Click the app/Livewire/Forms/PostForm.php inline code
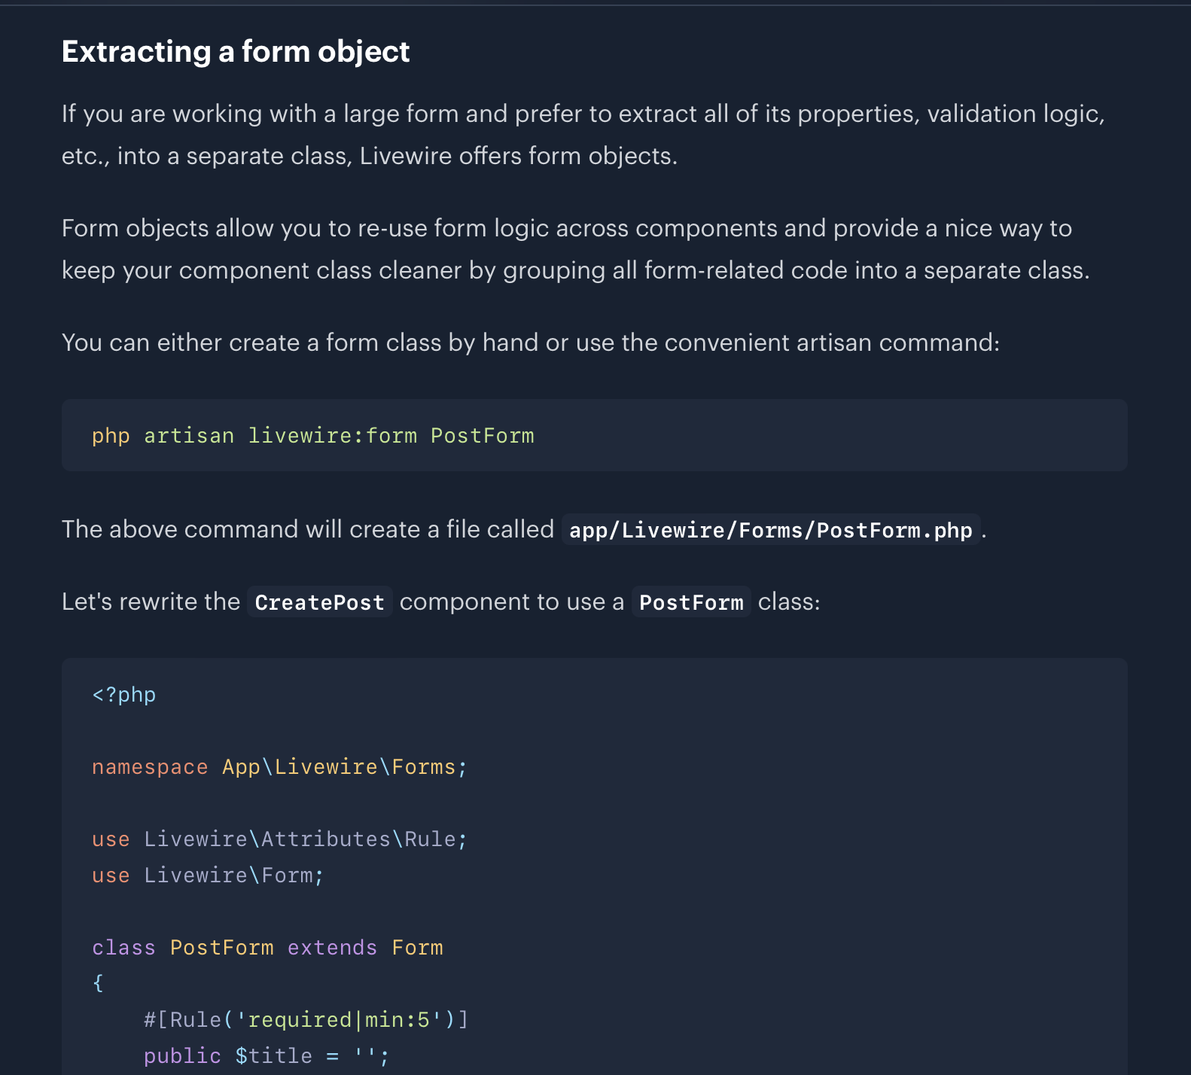The height and width of the screenshot is (1075, 1191). coord(771,530)
